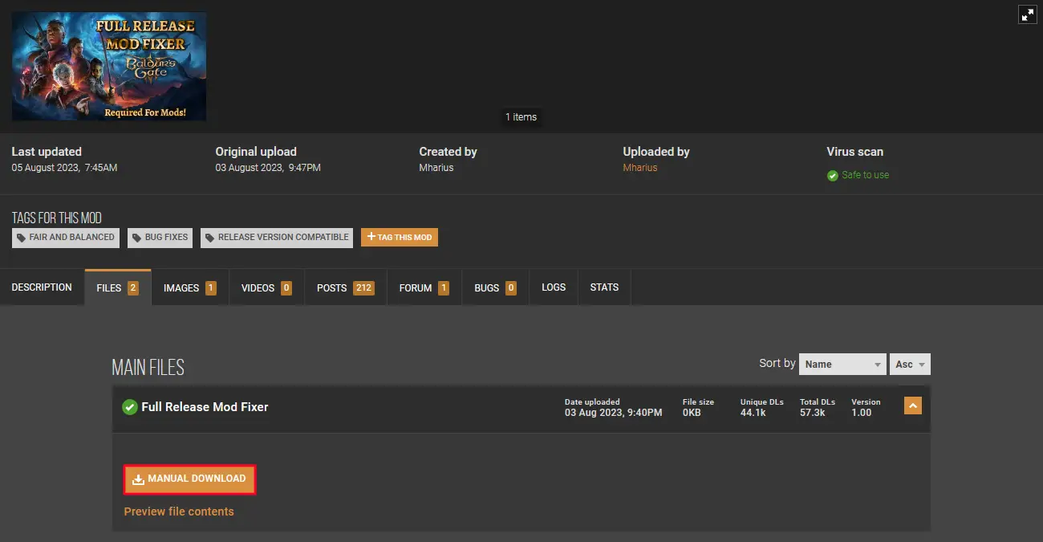Click the Total DLs '57.3k' value

(812, 412)
